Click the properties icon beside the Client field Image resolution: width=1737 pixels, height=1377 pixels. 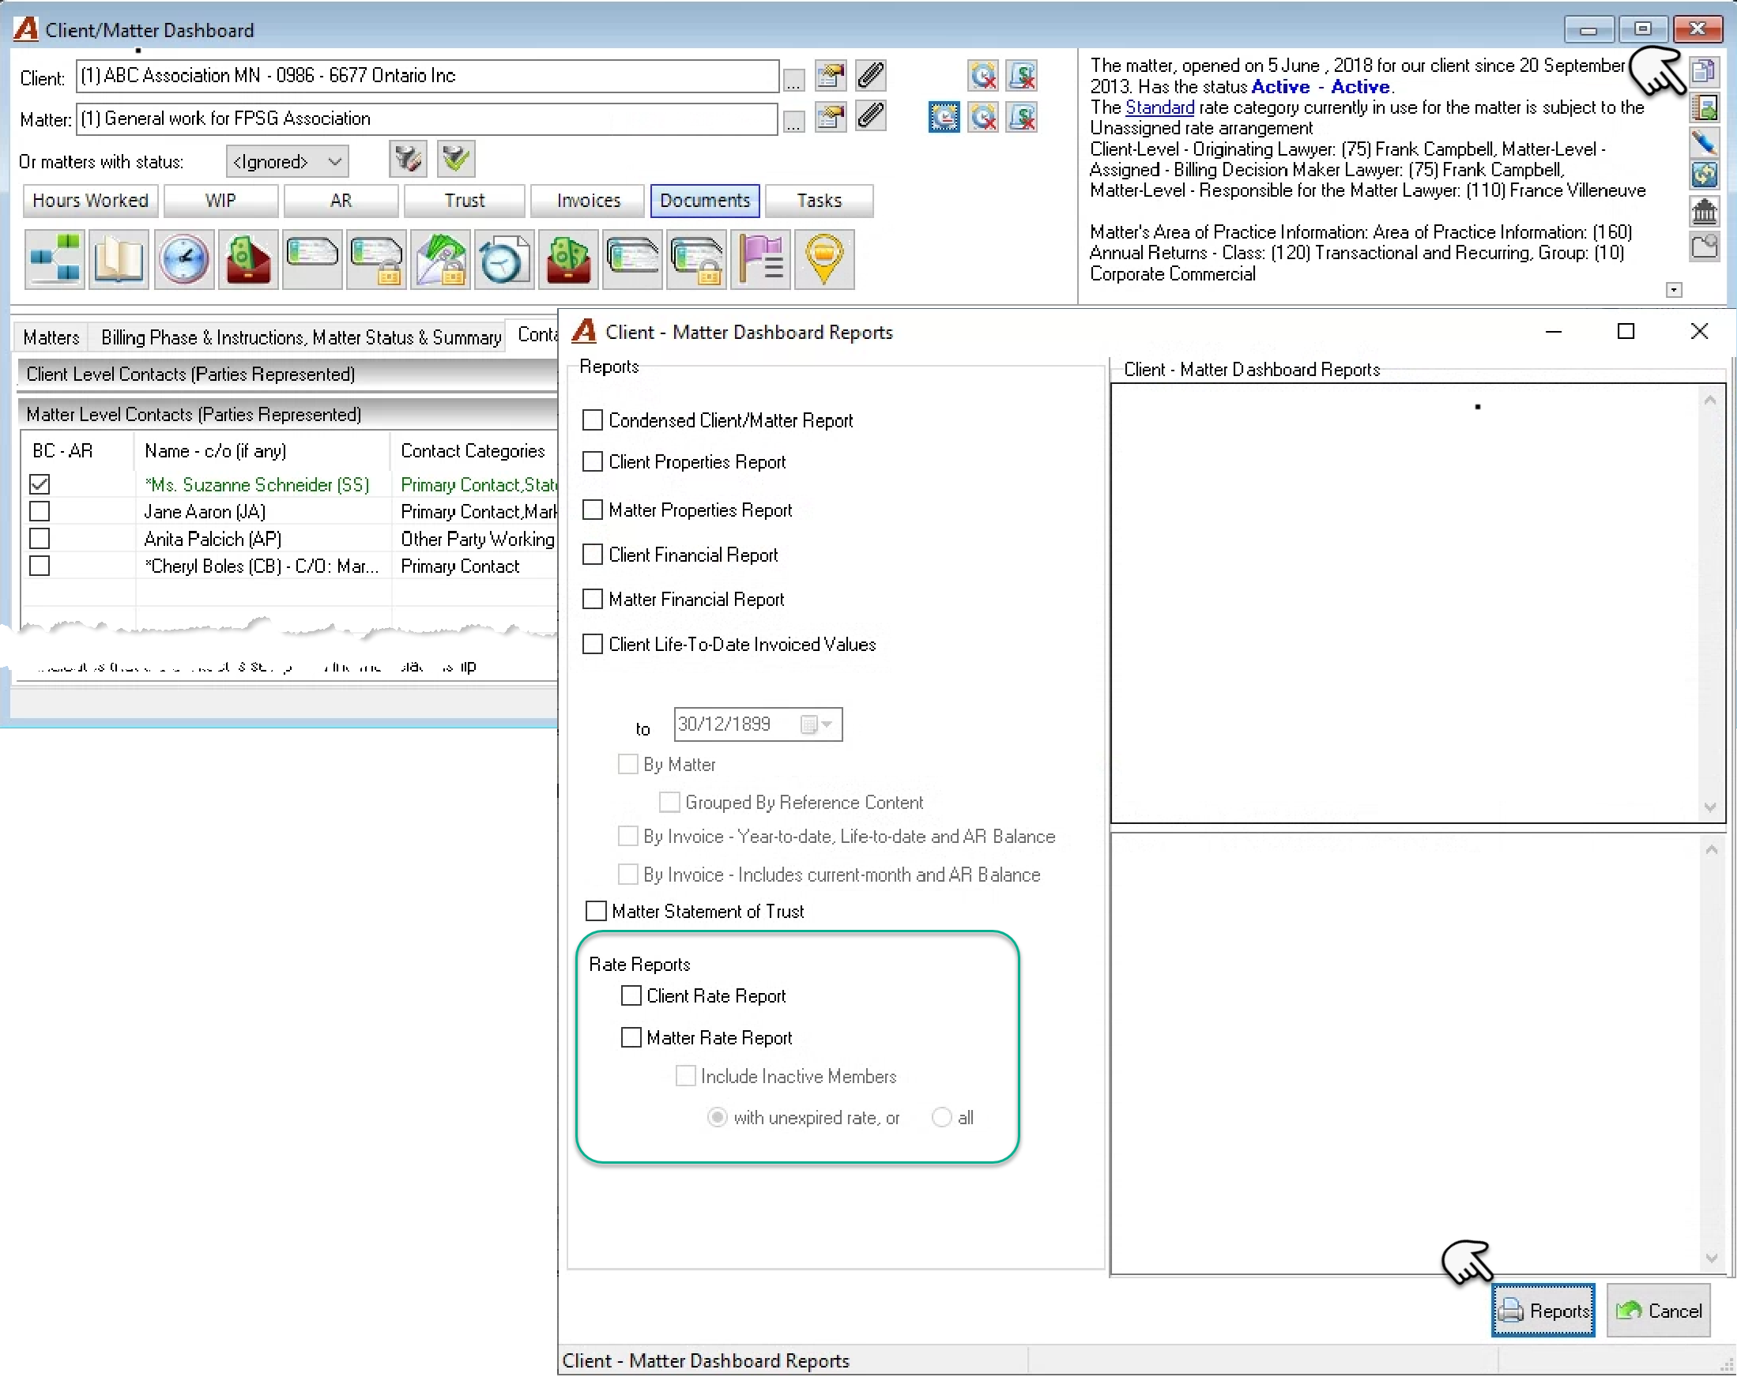click(830, 76)
